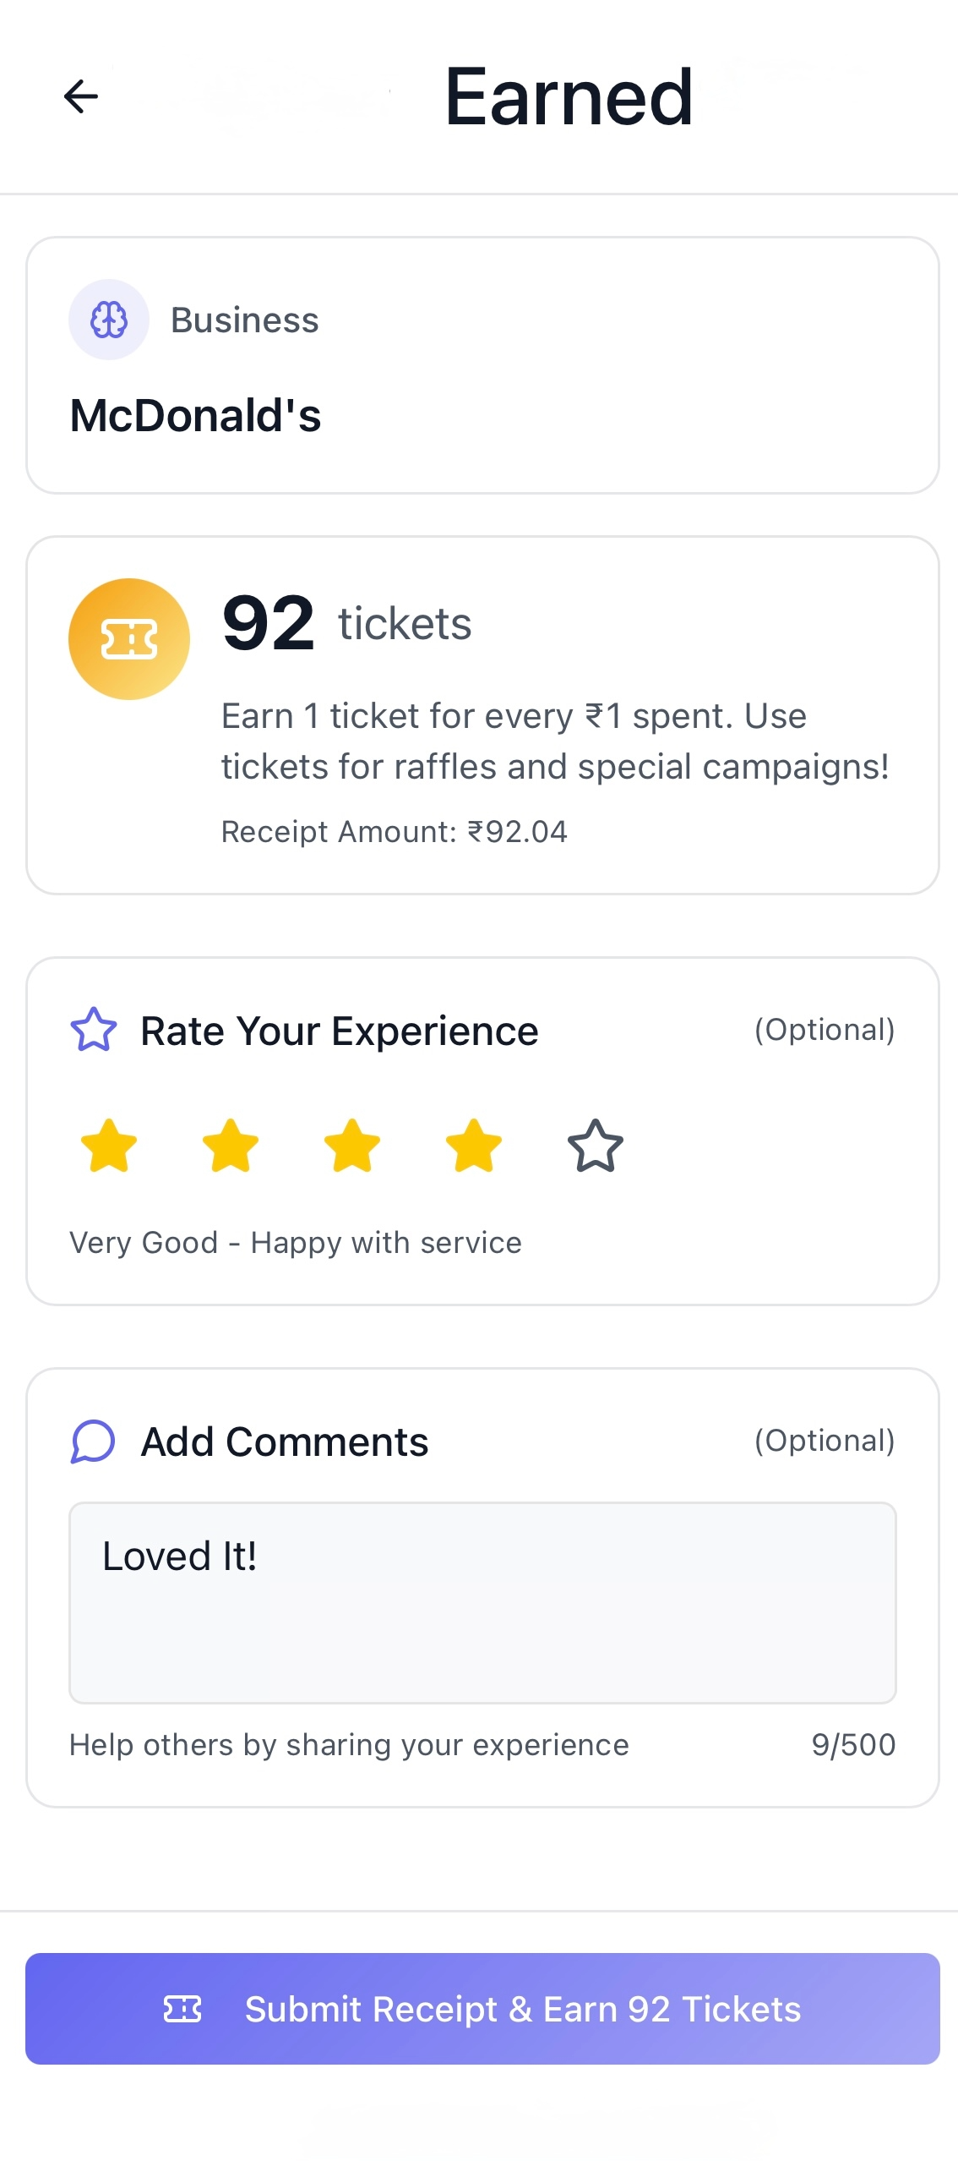Screen dimensions: 958x2161
Task: Tap the 92 tickets count
Action: click(x=346, y=624)
